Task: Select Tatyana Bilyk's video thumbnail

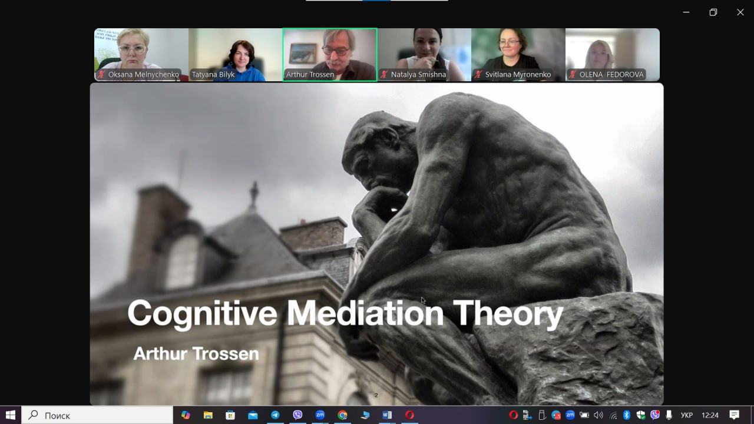Action: click(x=236, y=55)
